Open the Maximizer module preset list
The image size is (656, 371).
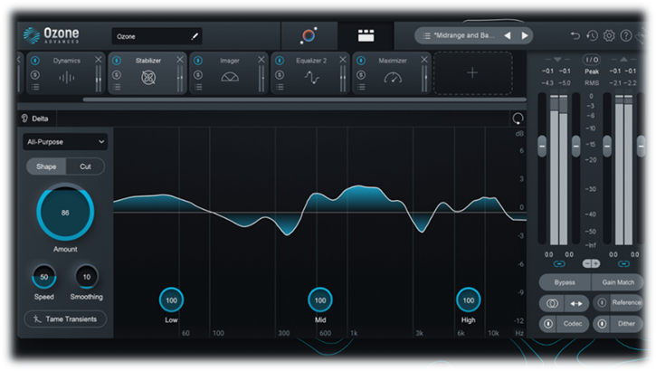pyautogui.click(x=361, y=87)
